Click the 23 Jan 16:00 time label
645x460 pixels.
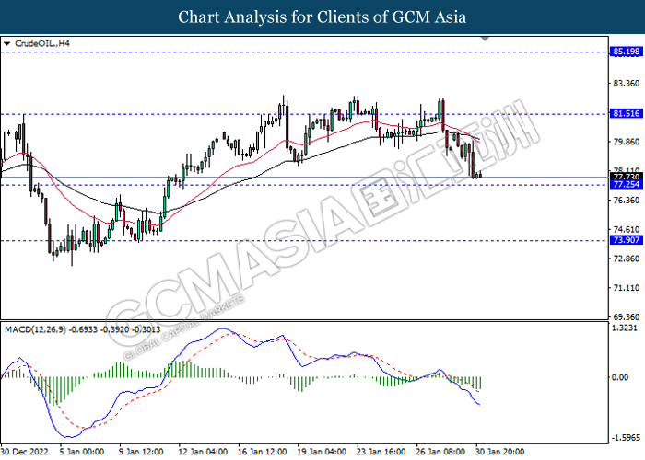pos(381,452)
